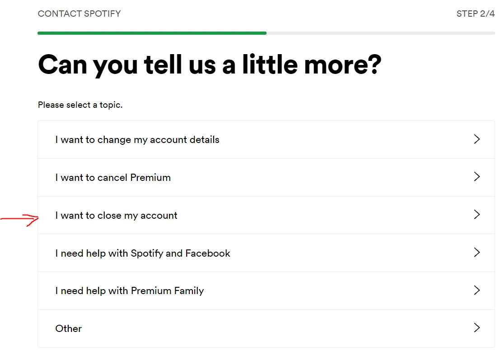
Task: Select "I want to change my account details"
Action: pyautogui.click(x=137, y=140)
